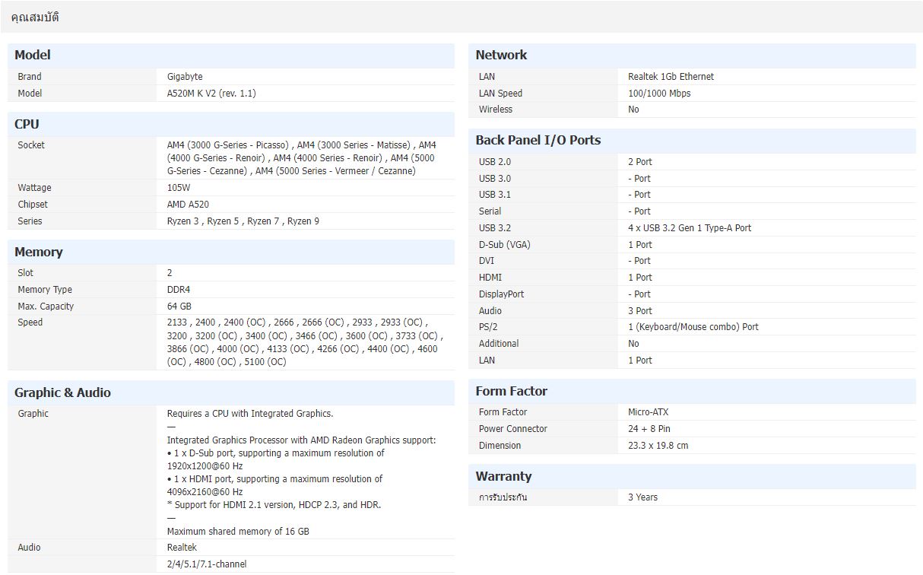923x575 pixels.
Task: Click the 105W wattage value
Action: point(179,188)
